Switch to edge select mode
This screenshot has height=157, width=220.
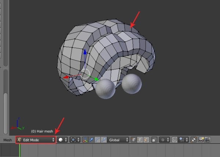(140, 140)
